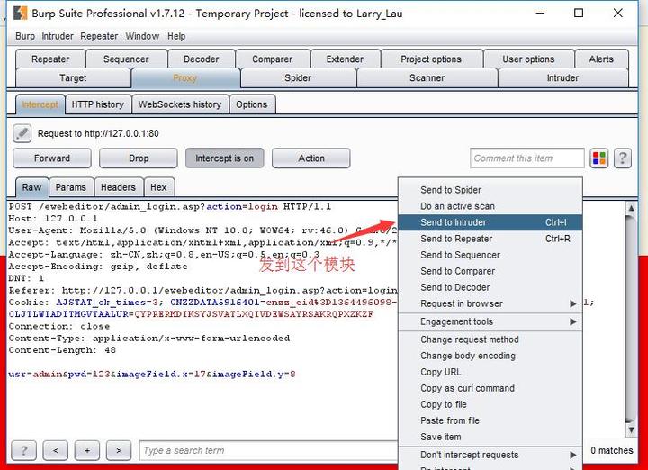Click the Comment this item field
Screen dimensions: 648x470
pos(526,158)
